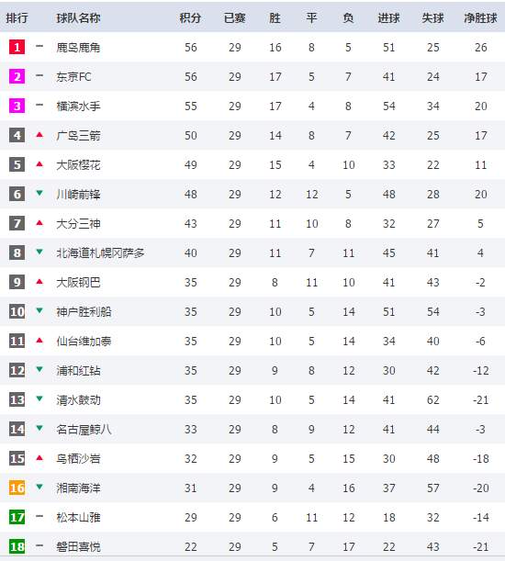This screenshot has height=561, width=505.
Task: Open team 磐田喜悦
Action: pyautogui.click(x=78, y=546)
